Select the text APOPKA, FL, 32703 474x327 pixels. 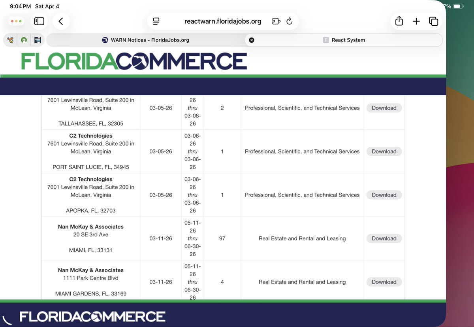coord(91,211)
